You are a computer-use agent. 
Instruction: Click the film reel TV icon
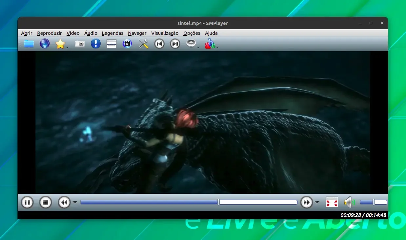pos(127,44)
